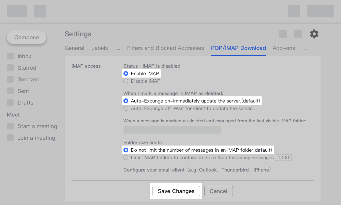Viewport: 341px width, 205px height.
Task: Open Filters and Blocked Addresses tab
Action: click(165, 48)
